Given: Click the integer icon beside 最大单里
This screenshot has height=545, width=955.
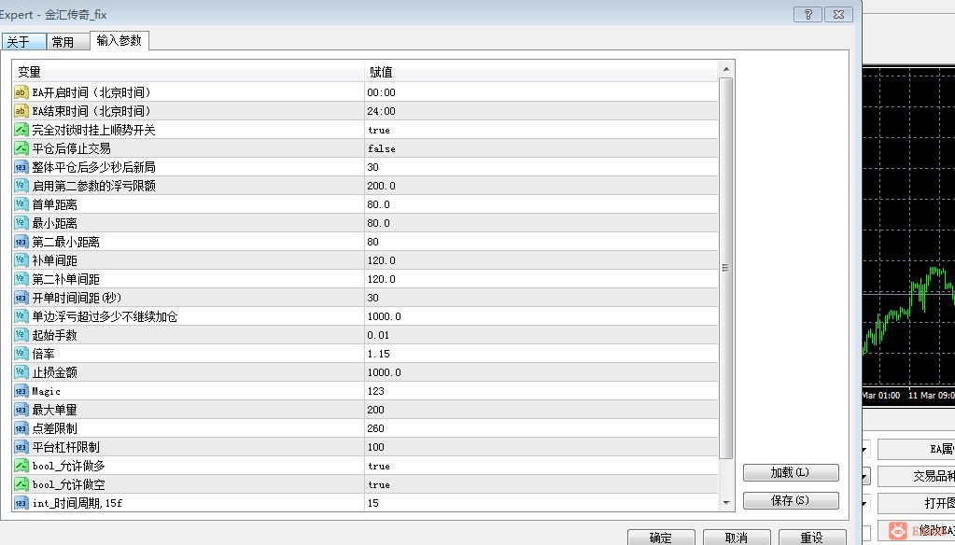Looking at the screenshot, I should coord(21,410).
